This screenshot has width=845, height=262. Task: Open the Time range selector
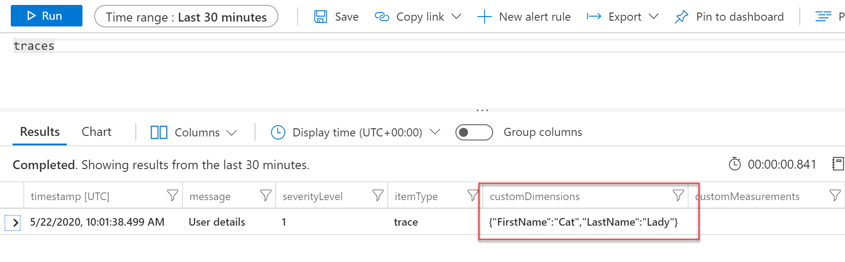[186, 17]
